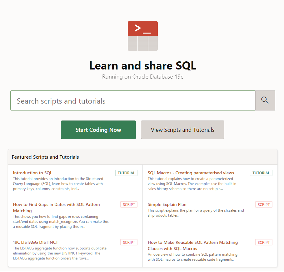Focus the Search scripts and tutorials field
The height and width of the screenshot is (272, 284).
point(133,101)
